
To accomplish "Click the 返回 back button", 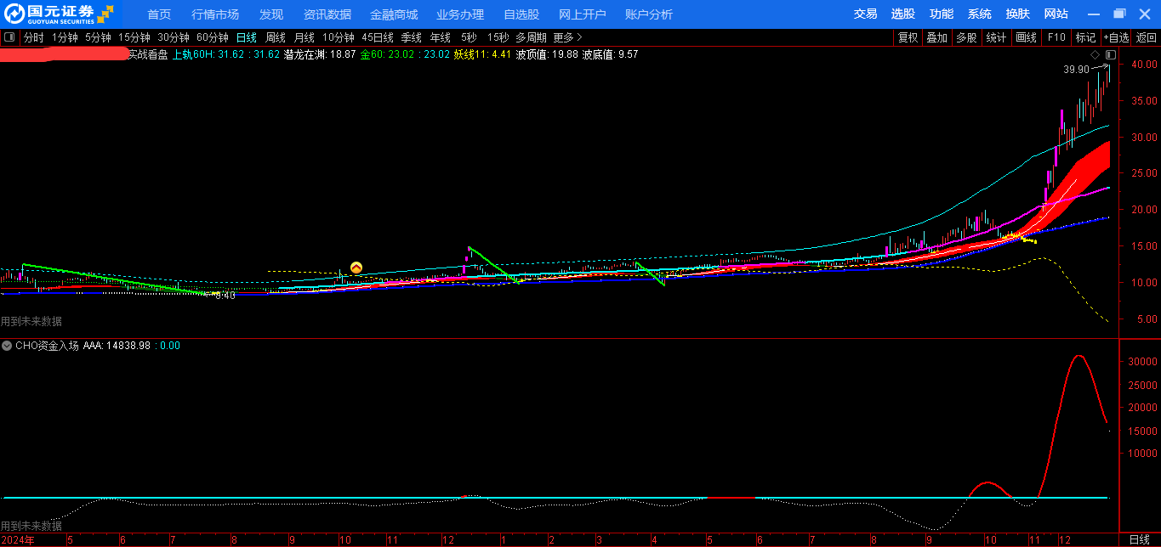I will [x=1147, y=37].
